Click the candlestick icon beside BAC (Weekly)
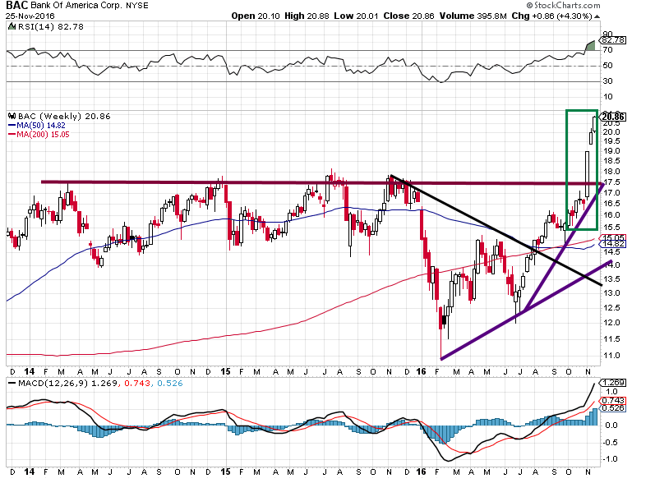 click(x=12, y=116)
